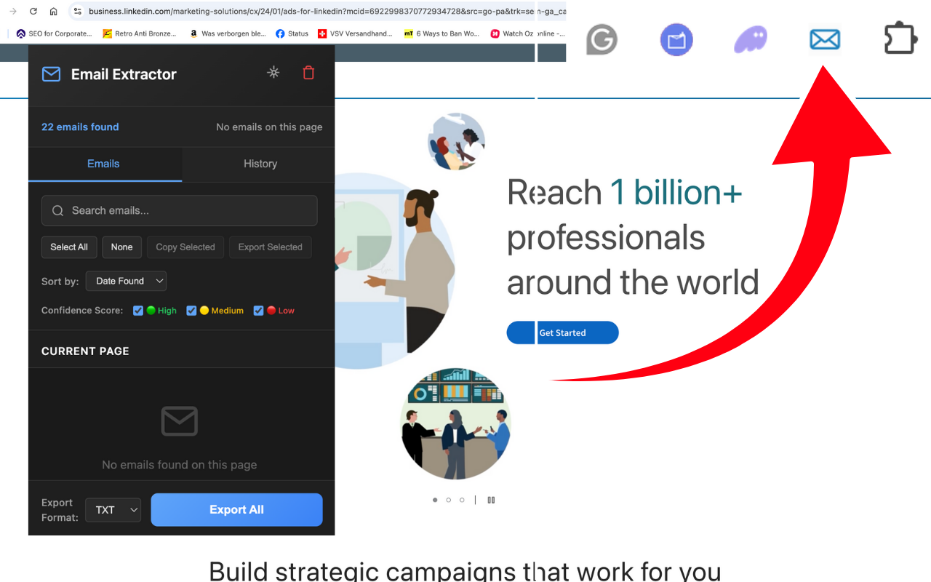Image resolution: width=931 pixels, height=582 pixels.
Task: Click the purple ghost extension icon
Action: point(751,40)
